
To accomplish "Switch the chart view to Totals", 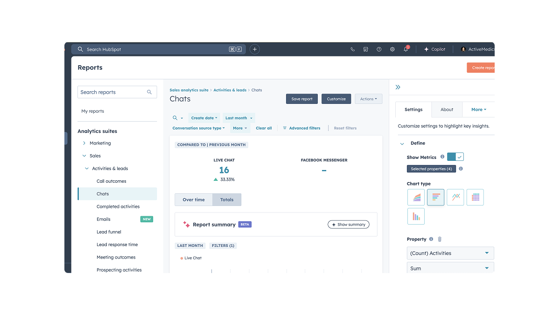I will coord(227,199).
